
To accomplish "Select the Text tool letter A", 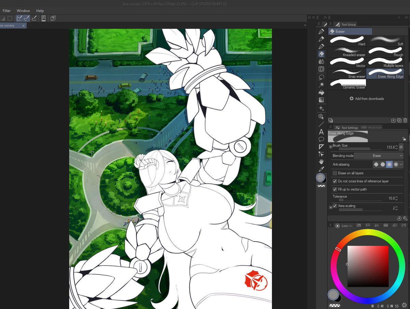I will [x=321, y=132].
